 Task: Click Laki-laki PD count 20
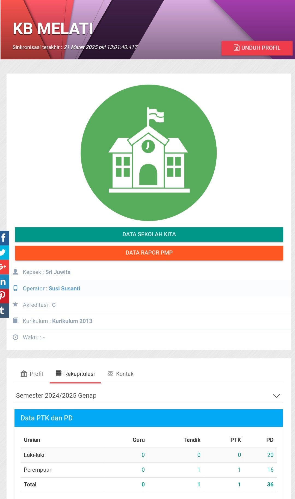pos(270,455)
